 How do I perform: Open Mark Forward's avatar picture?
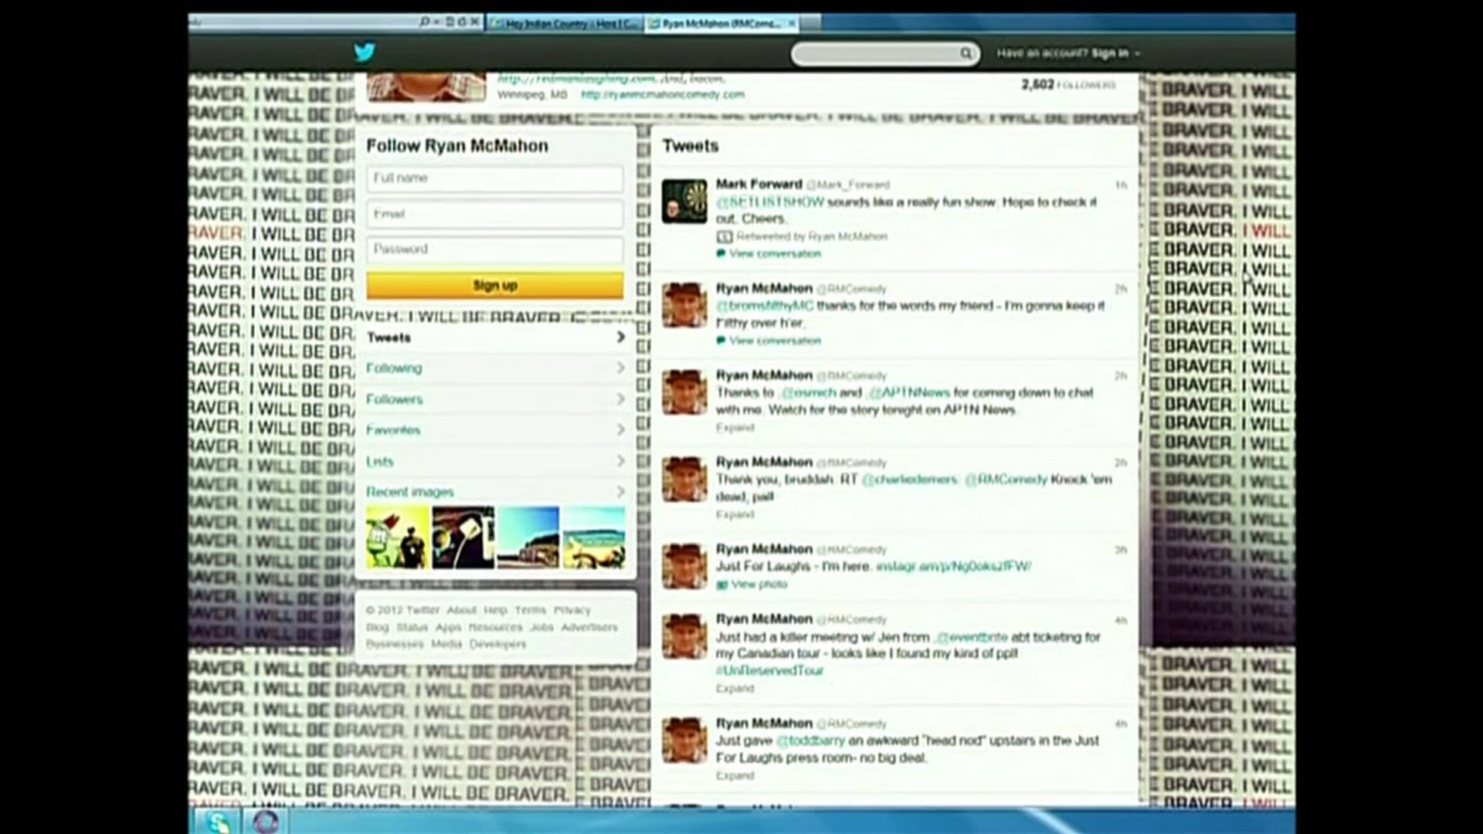684,201
